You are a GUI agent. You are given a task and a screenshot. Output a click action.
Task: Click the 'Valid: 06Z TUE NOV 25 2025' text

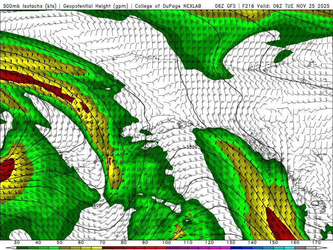(293, 6)
